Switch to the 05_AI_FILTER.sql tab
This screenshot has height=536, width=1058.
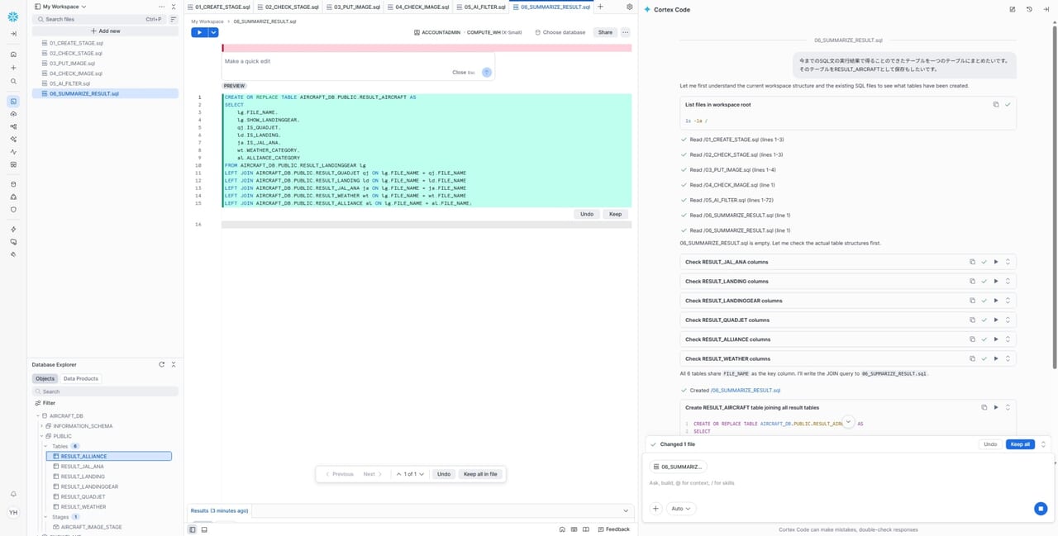click(x=480, y=7)
